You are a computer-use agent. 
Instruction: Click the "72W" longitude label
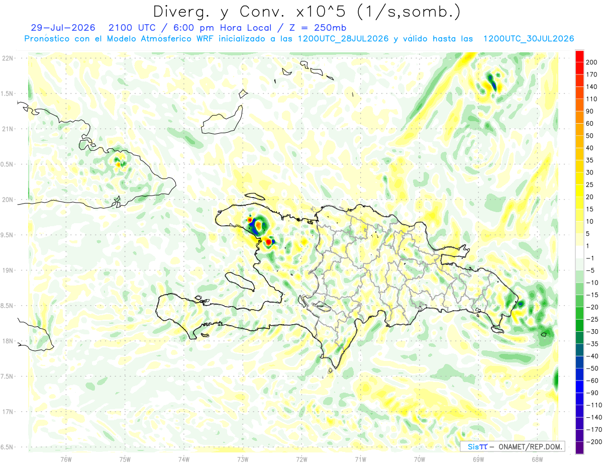[x=301, y=459]
